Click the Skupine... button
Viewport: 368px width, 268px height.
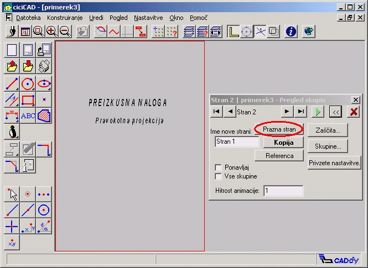click(328, 146)
